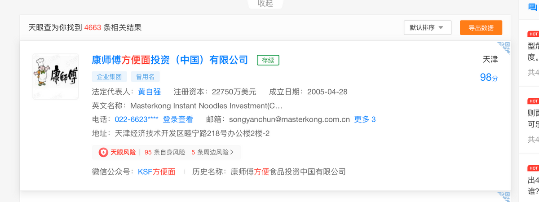Click email songyanchun@masterkong.com.cn
The height and width of the screenshot is (202, 539).
(289, 119)
